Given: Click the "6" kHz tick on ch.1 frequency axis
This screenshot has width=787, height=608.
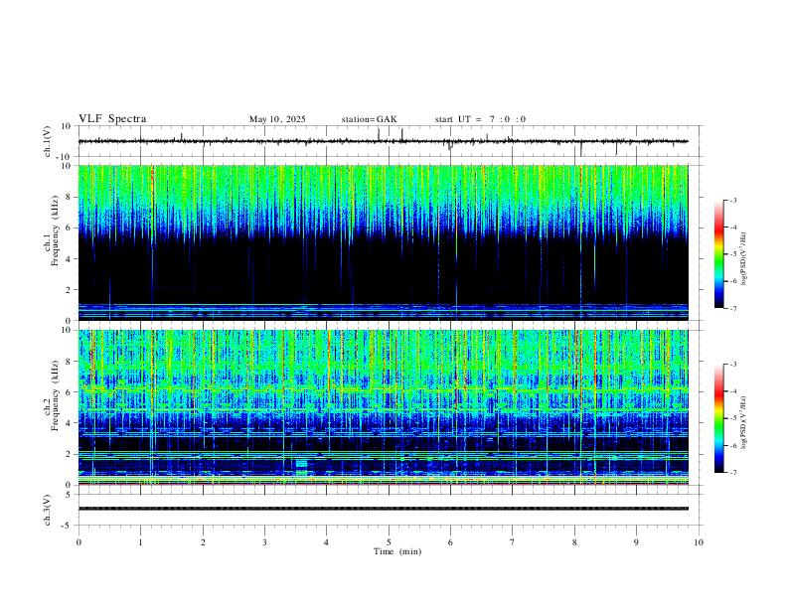Looking at the screenshot, I should click(x=69, y=228).
